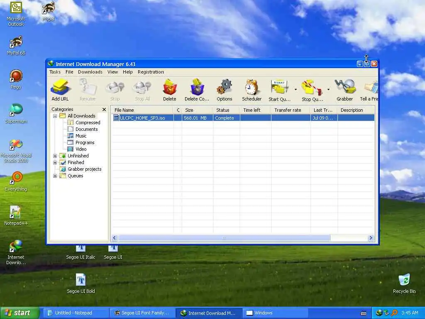Select the Video category

tap(77, 149)
